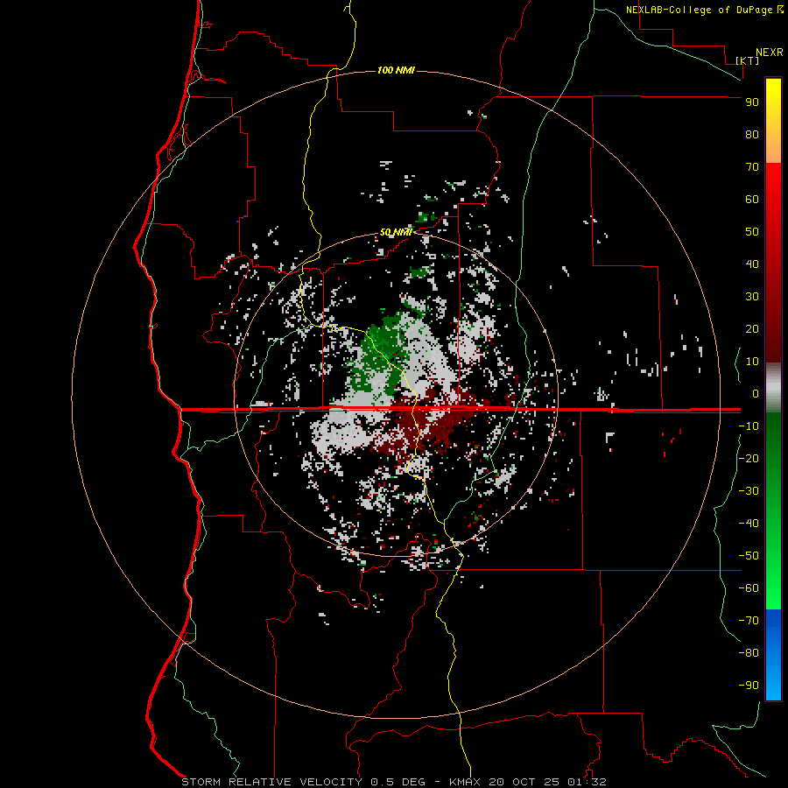Click the -30 value on velocity scale
788x788 pixels.
coord(749,491)
